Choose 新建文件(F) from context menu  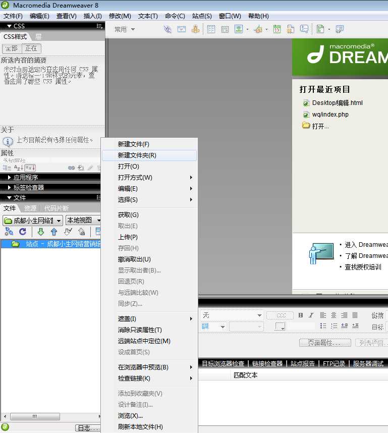tap(149, 144)
